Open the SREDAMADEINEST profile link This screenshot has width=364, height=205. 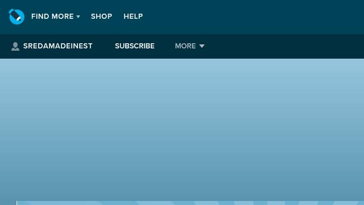click(58, 46)
